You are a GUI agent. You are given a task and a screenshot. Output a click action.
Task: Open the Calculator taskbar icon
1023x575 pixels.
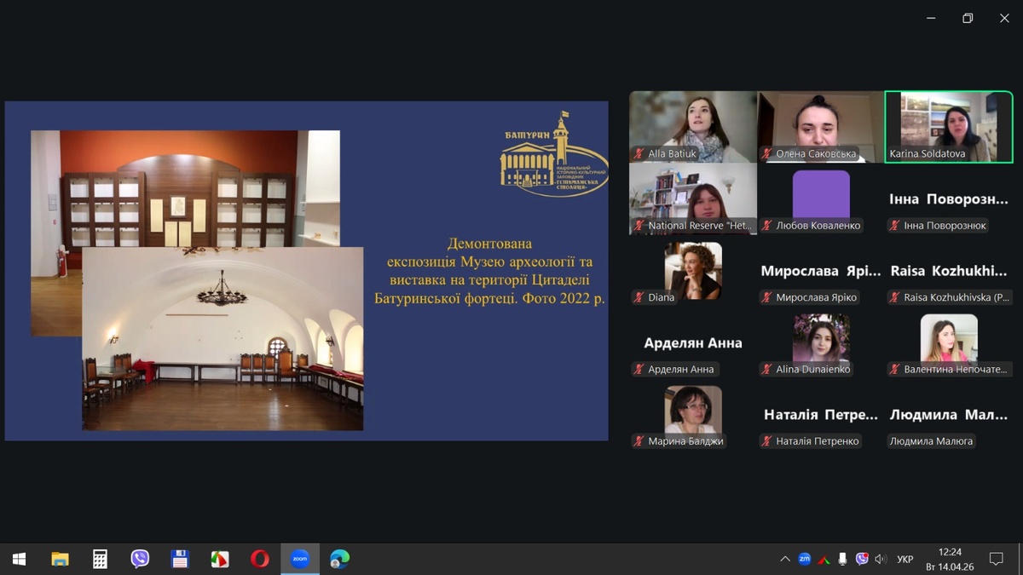pos(100,559)
